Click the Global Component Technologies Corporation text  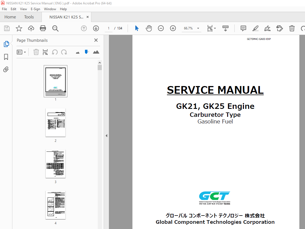click(x=215, y=222)
